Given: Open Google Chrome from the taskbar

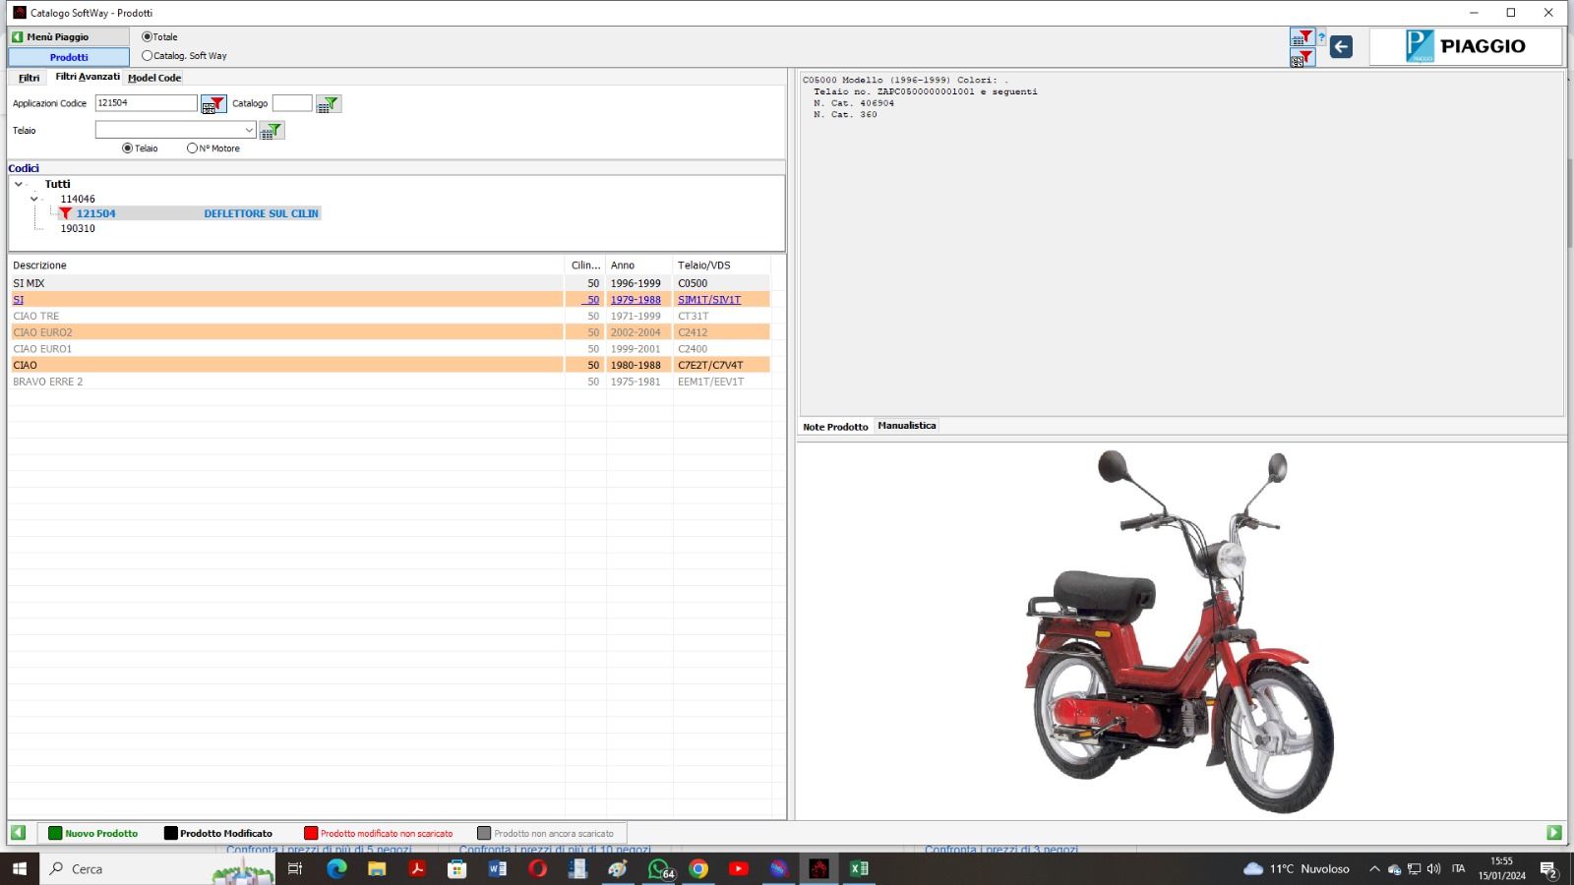Looking at the screenshot, I should click(698, 868).
